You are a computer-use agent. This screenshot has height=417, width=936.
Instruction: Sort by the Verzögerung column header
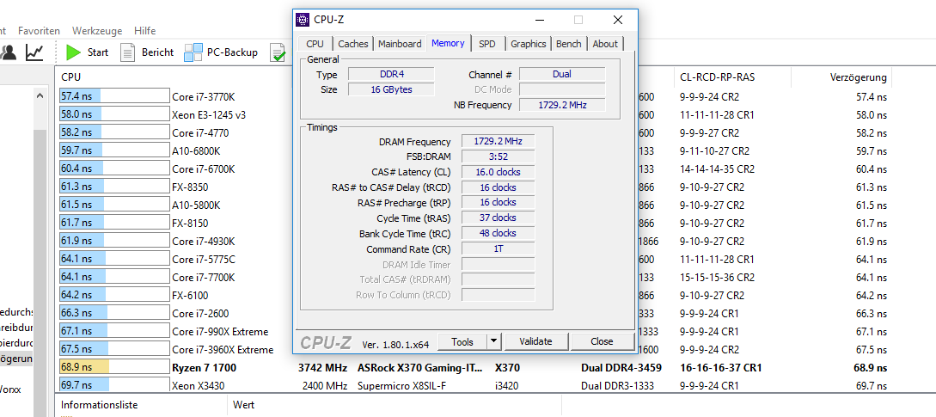pyautogui.click(x=859, y=77)
